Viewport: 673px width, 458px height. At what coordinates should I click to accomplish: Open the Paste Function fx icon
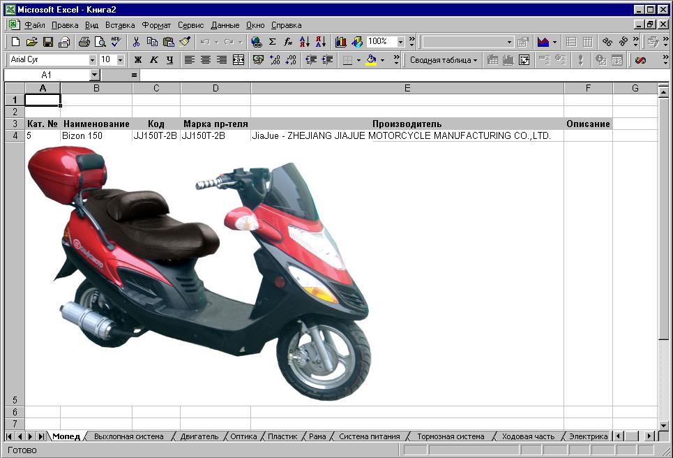click(288, 42)
